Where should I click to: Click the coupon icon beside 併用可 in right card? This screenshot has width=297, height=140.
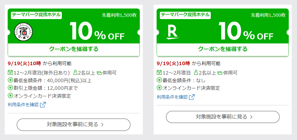tap(220, 73)
